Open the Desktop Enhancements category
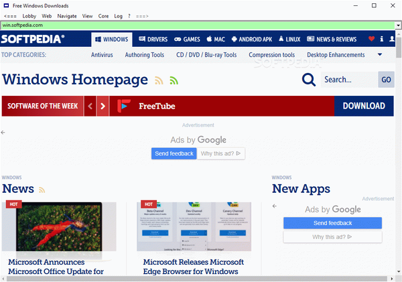402x282 pixels. pyautogui.click(x=336, y=55)
